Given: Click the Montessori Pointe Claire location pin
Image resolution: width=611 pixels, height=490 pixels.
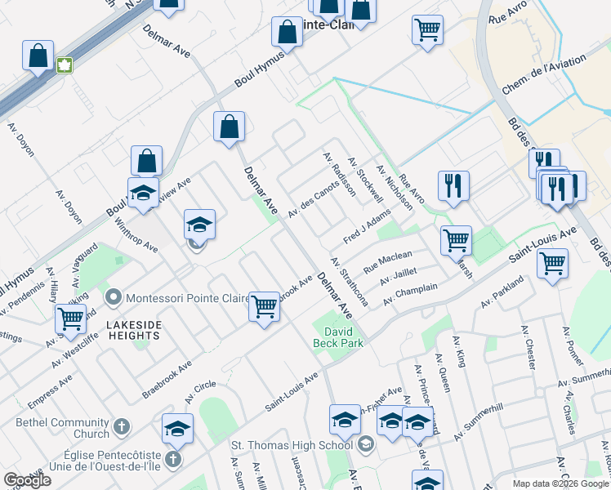Looking at the screenshot, I should 114,298.
